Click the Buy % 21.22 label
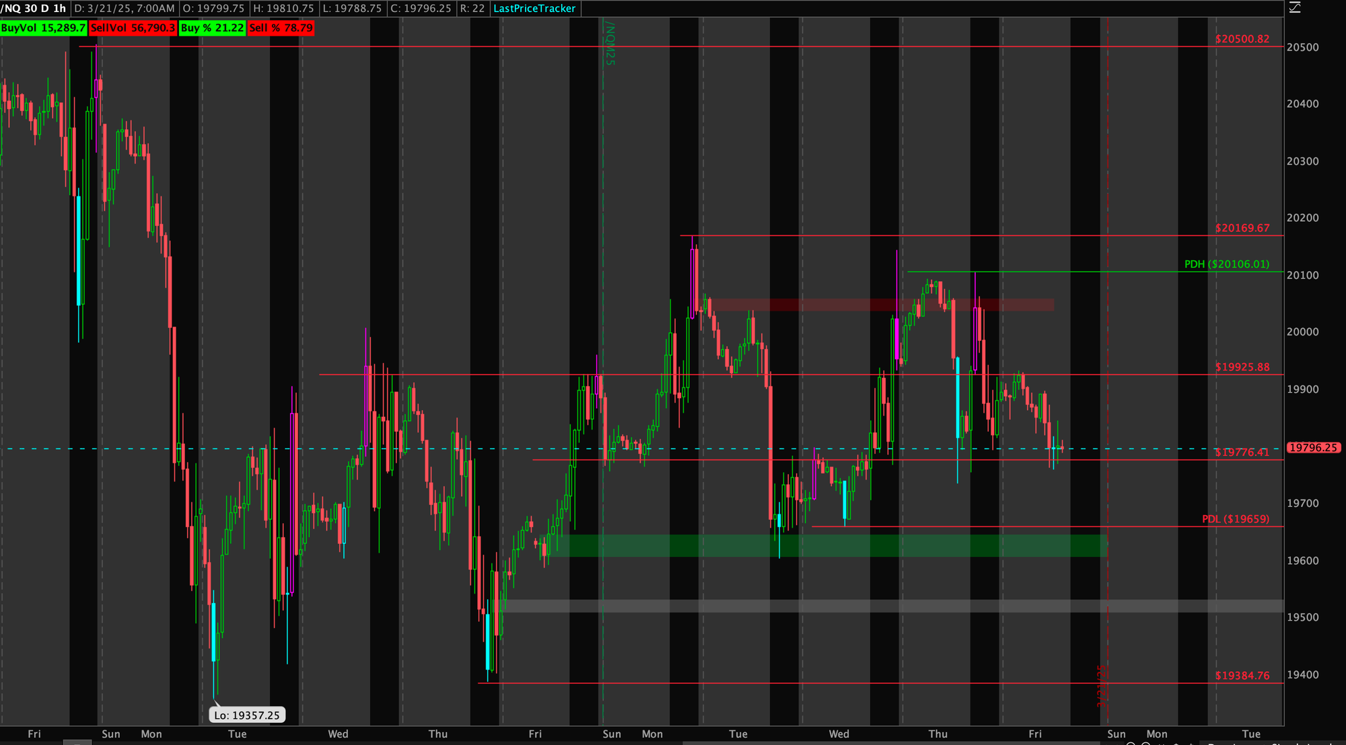The image size is (1346, 745). pyautogui.click(x=212, y=28)
